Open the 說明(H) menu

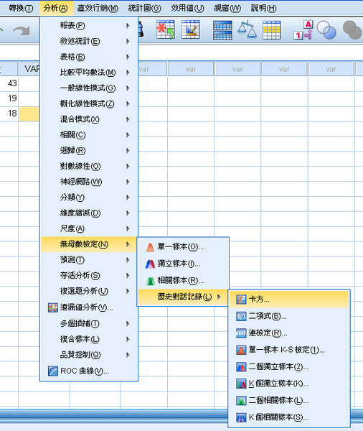tap(264, 8)
